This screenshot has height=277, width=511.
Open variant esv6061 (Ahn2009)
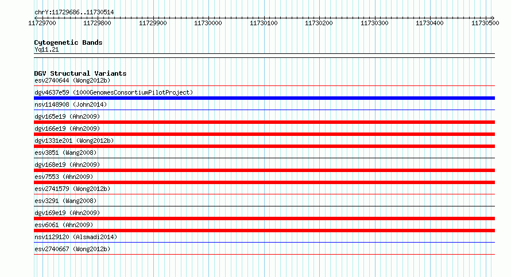pyautogui.click(x=64, y=225)
